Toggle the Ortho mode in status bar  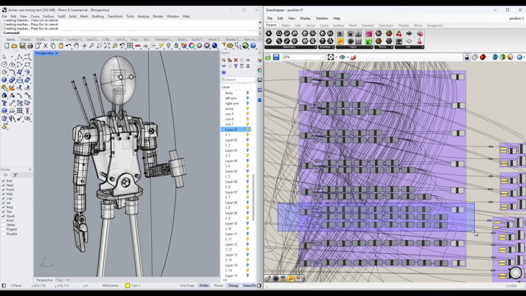(204, 285)
